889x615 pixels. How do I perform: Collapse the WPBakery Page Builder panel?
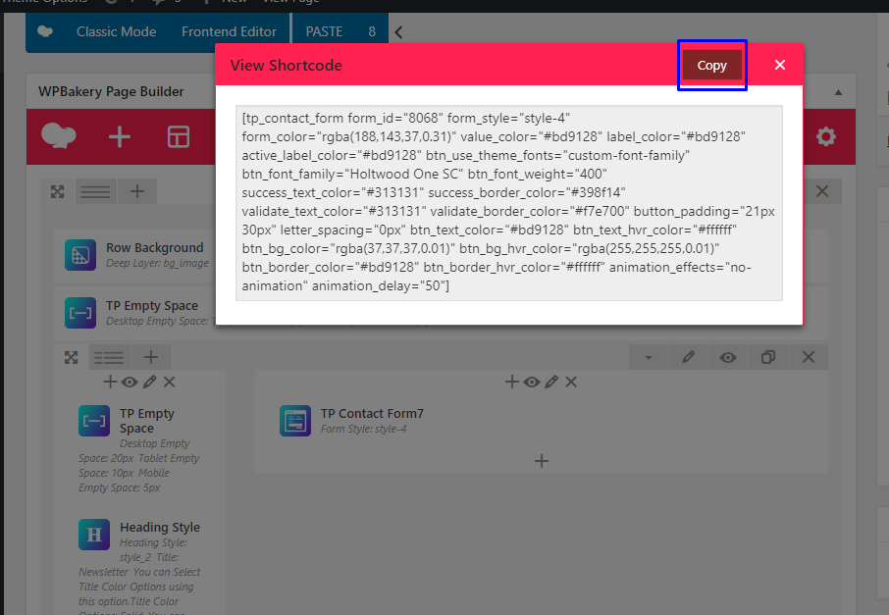tap(838, 92)
